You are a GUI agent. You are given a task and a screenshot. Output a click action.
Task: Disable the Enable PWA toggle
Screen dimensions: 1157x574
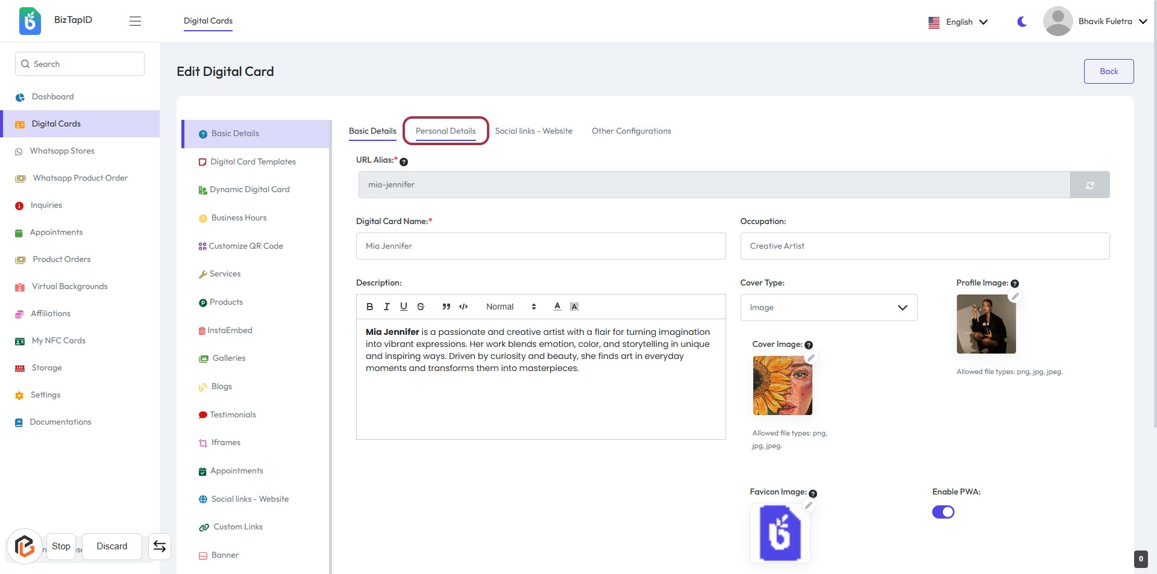click(943, 512)
